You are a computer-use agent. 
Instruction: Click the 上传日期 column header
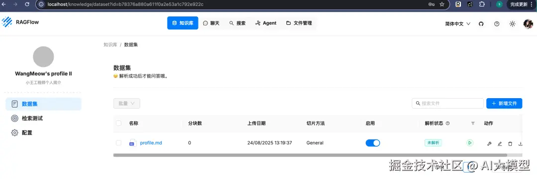click(x=256, y=123)
